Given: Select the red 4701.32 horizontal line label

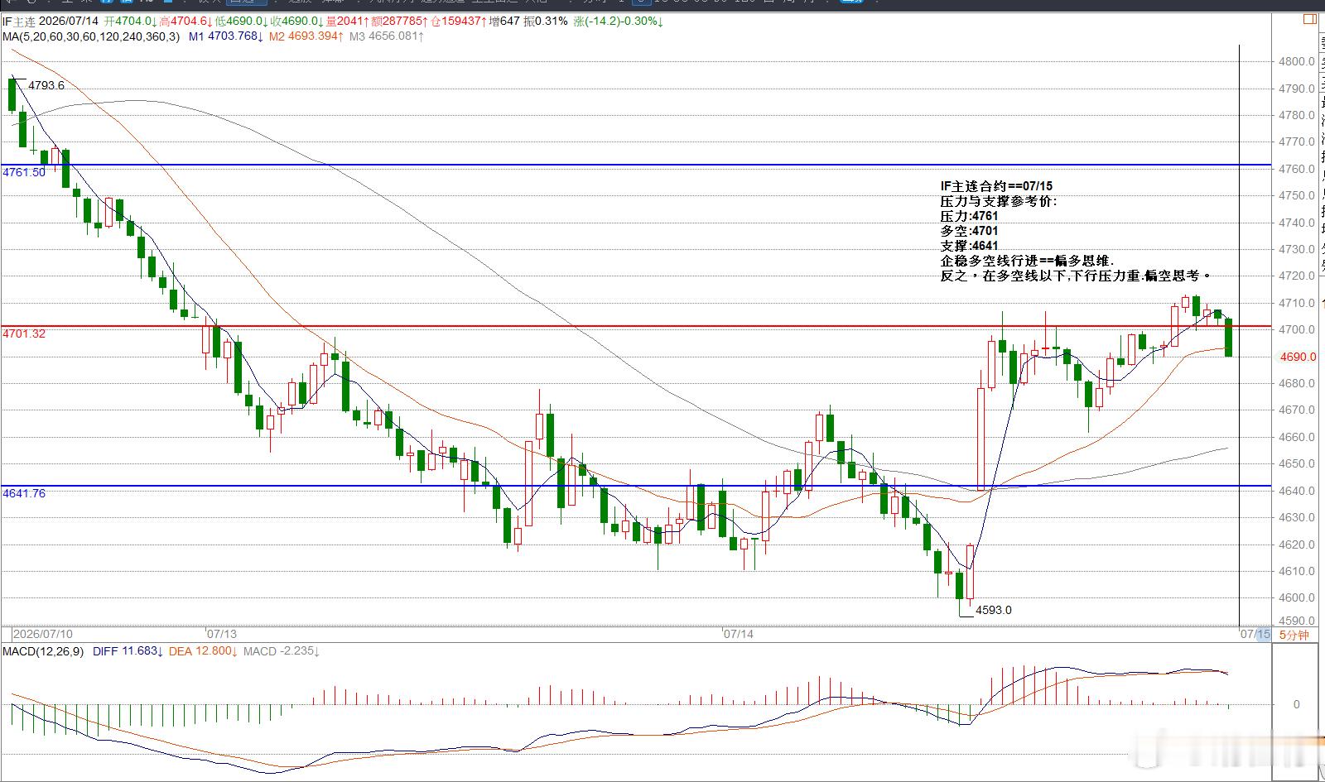Looking at the screenshot, I should point(24,333).
